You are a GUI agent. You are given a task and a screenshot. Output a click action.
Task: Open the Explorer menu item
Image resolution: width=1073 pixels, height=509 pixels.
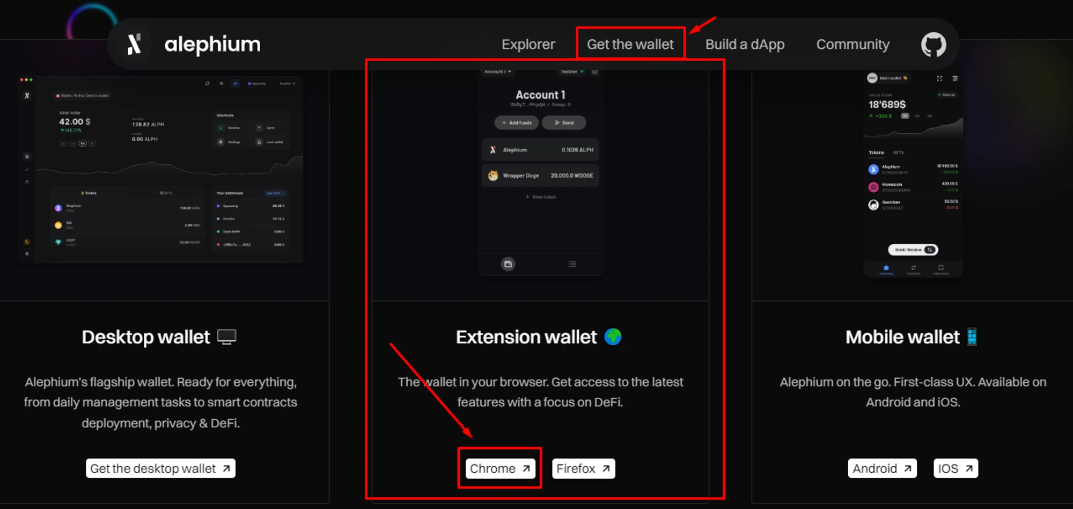pos(528,45)
